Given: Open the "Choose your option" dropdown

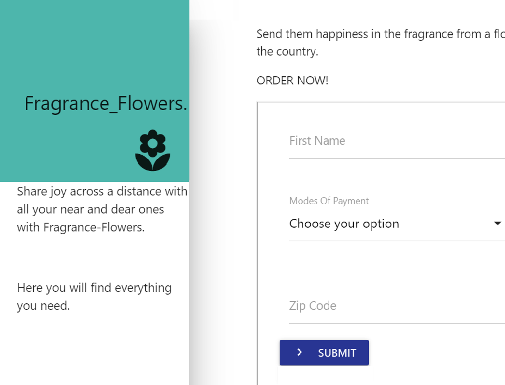Looking at the screenshot, I should coord(397,224).
